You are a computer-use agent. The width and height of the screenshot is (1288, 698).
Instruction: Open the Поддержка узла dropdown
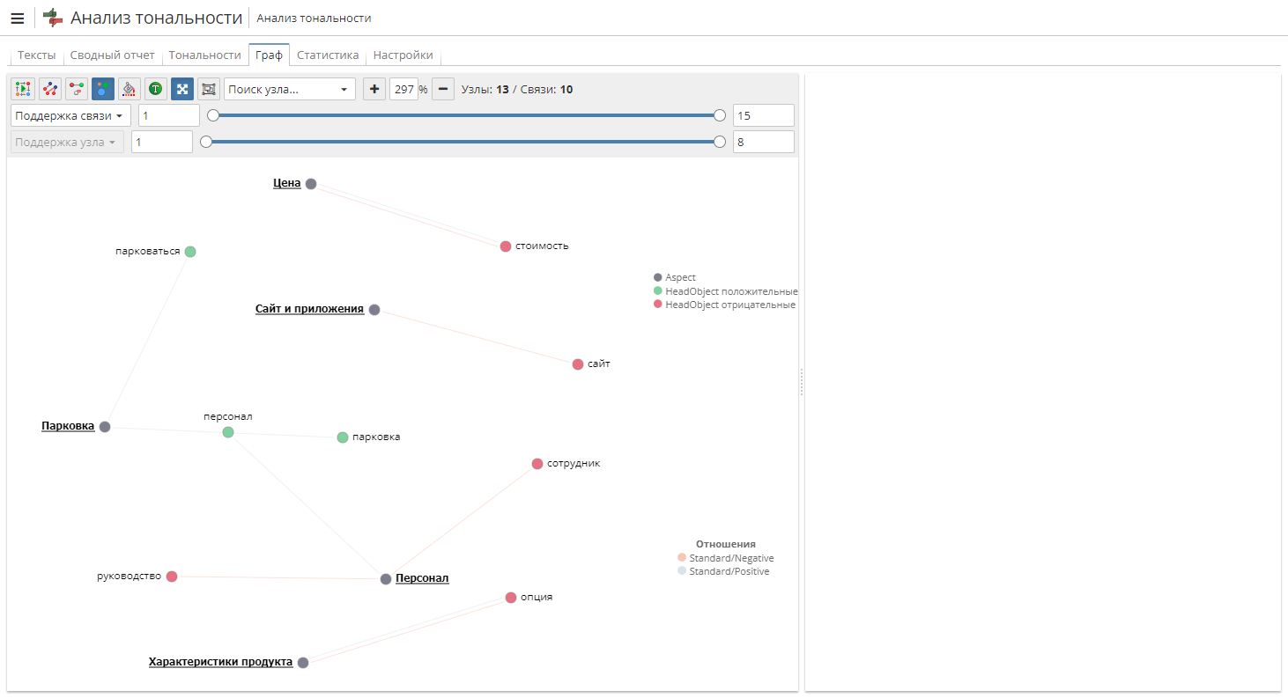click(67, 142)
